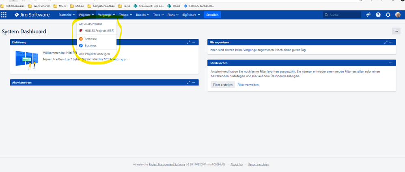The width and height of the screenshot is (405, 172).
Task: Open the administration gear icon
Action: click(x=388, y=15)
